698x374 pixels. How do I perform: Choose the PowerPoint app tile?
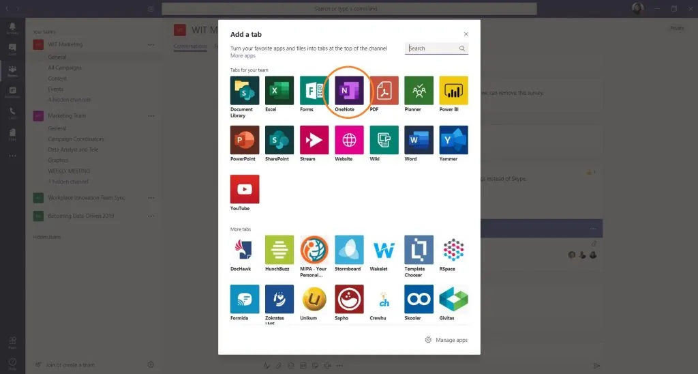point(245,140)
